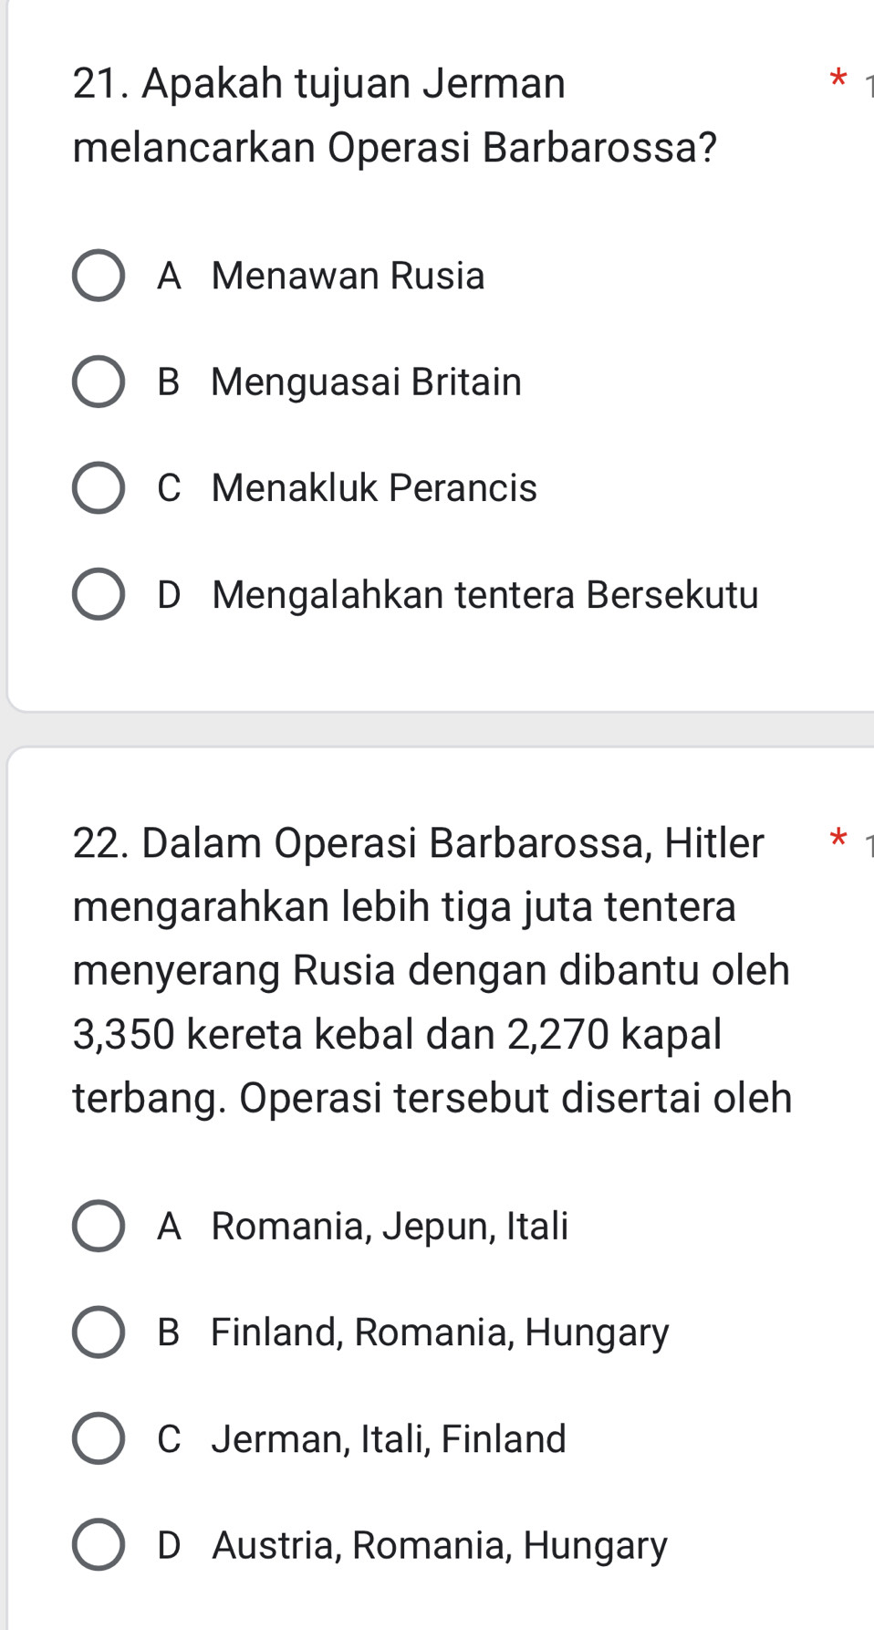
Task: Select radio button for 'Romania, Jepun, Itali'
Action: point(99,1226)
